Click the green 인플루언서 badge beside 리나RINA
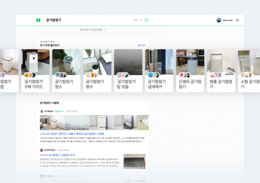Viewport: 260px width, 183px height. click(x=59, y=111)
